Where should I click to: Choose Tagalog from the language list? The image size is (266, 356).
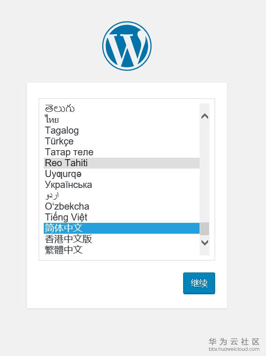(x=121, y=130)
